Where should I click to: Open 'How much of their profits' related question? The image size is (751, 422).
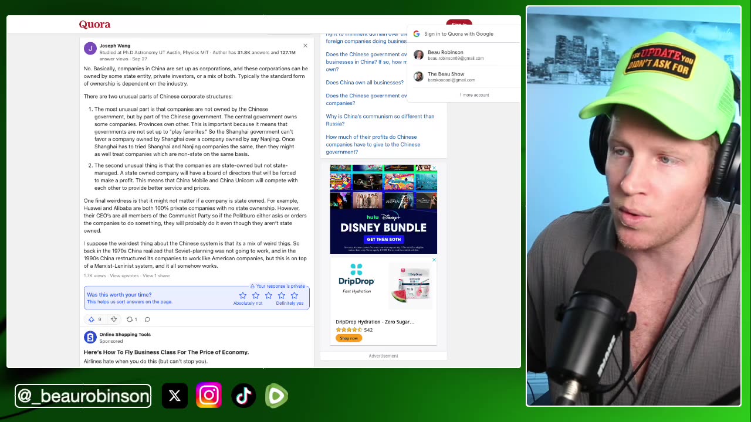click(x=373, y=144)
